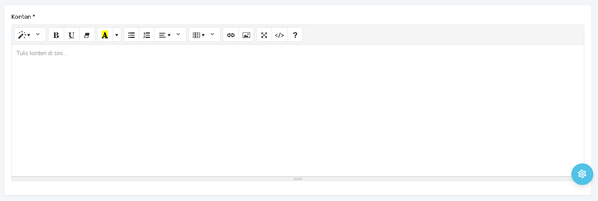This screenshot has height=201, width=598.
Task: Toggle the bulleted list
Action: click(131, 35)
